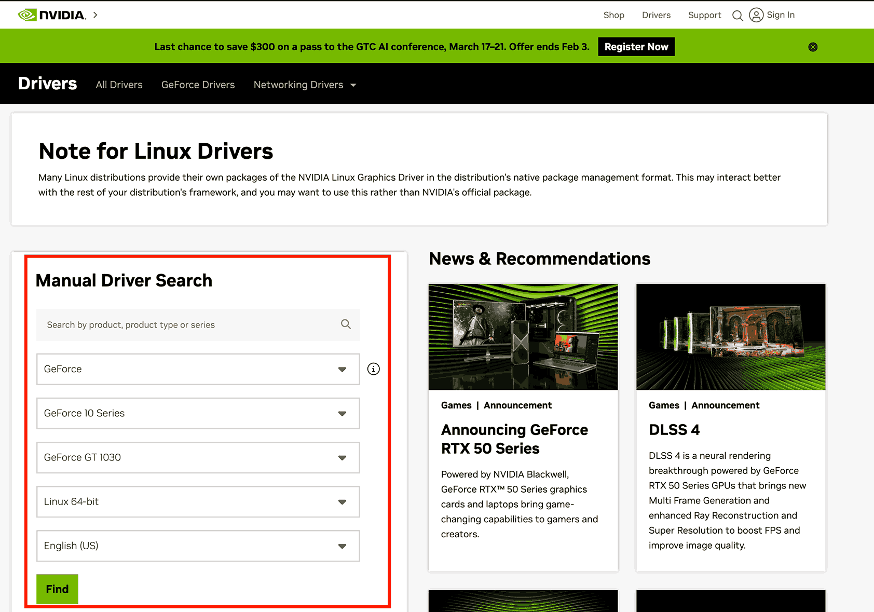Expand the Networking Drivers menu
The width and height of the screenshot is (874, 612).
click(x=304, y=84)
